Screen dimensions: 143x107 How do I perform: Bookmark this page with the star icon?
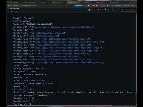[85, 6]
